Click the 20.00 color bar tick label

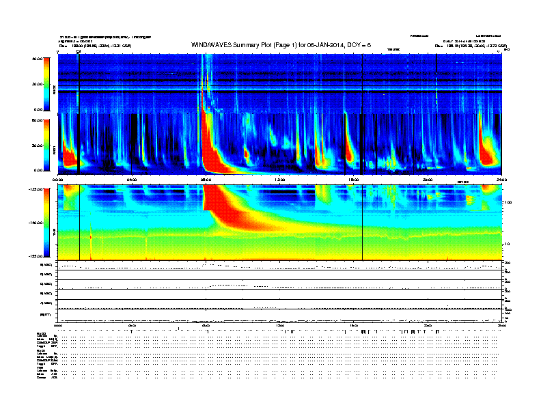pos(38,84)
